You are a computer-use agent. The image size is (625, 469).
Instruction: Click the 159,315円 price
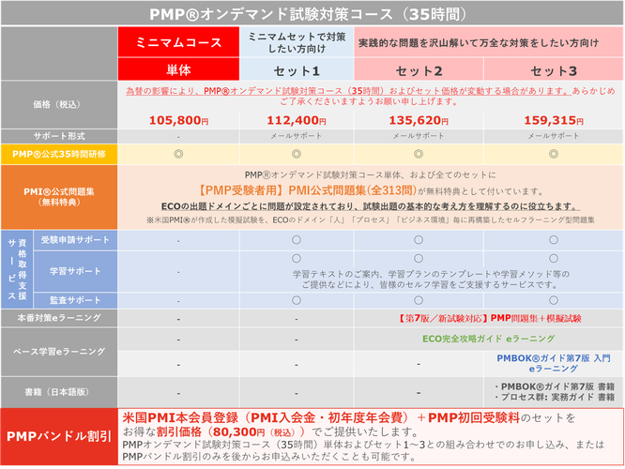[554, 120]
